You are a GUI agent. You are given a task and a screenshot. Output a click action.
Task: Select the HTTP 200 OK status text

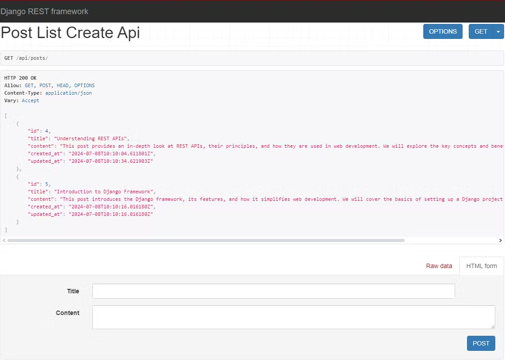coord(20,77)
